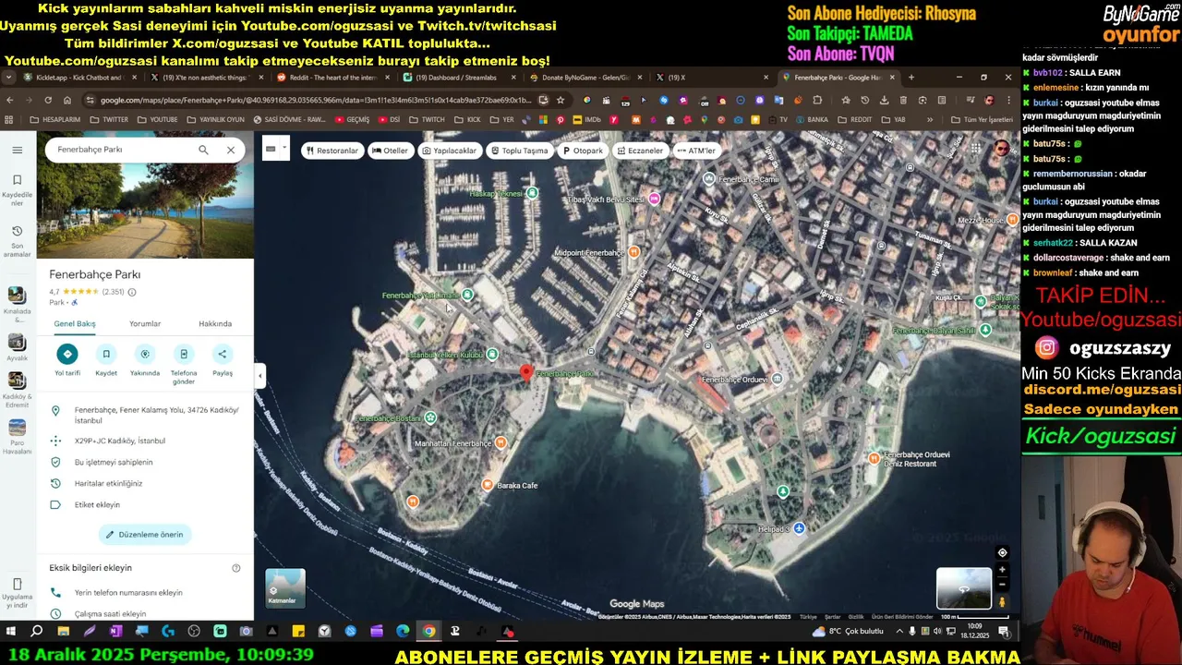Clear the Fenerbahçe Parkı search
The width and height of the screenshot is (1182, 665).
(231, 150)
